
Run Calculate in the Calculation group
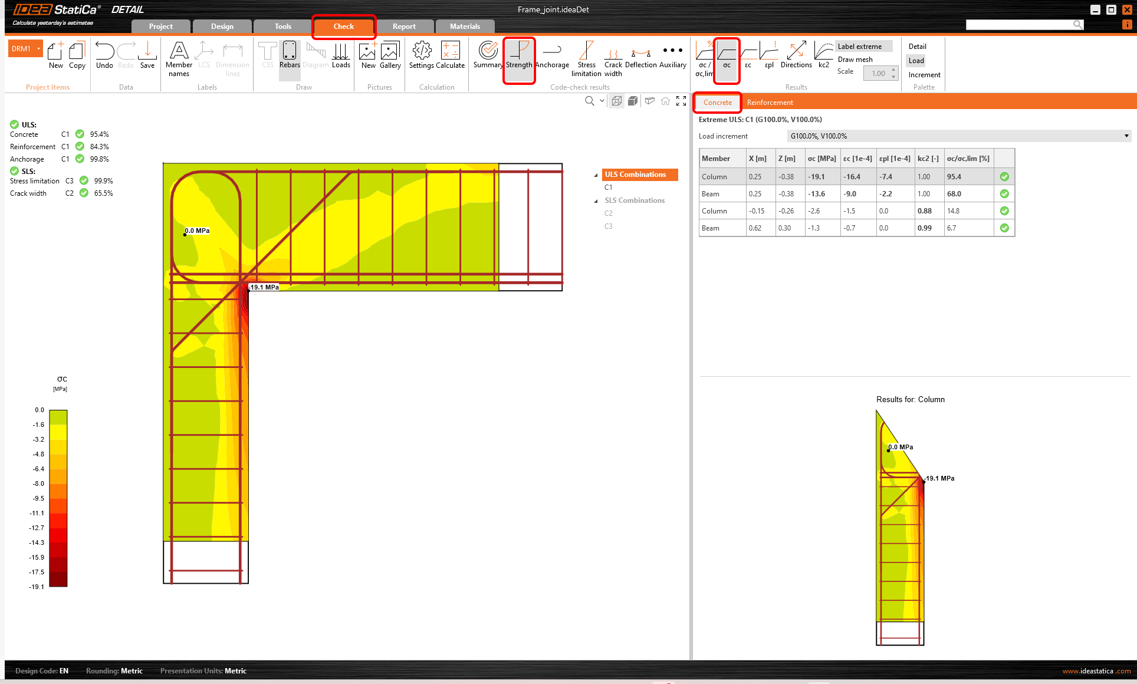click(x=450, y=56)
